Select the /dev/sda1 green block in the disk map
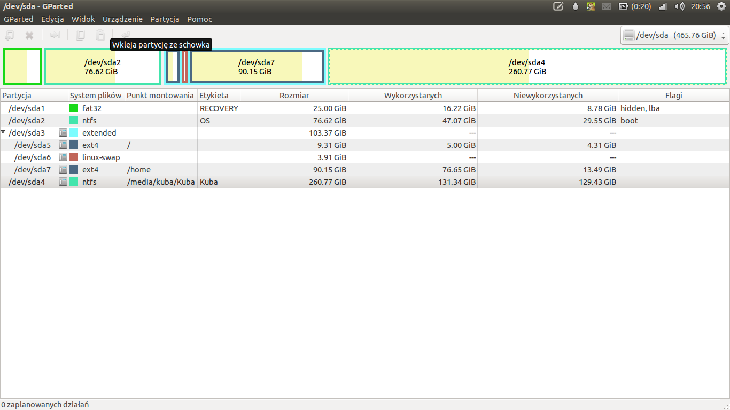730x410 pixels. (22, 66)
